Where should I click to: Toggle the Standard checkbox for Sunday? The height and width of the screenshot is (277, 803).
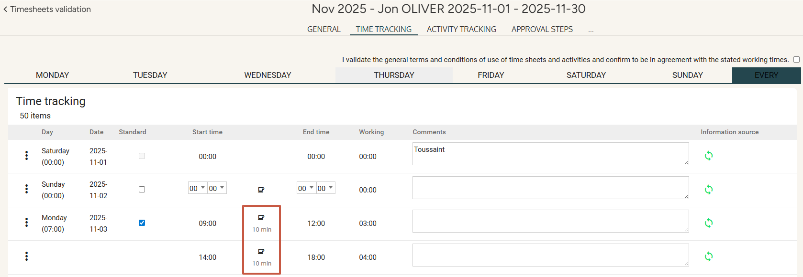pyautogui.click(x=142, y=190)
